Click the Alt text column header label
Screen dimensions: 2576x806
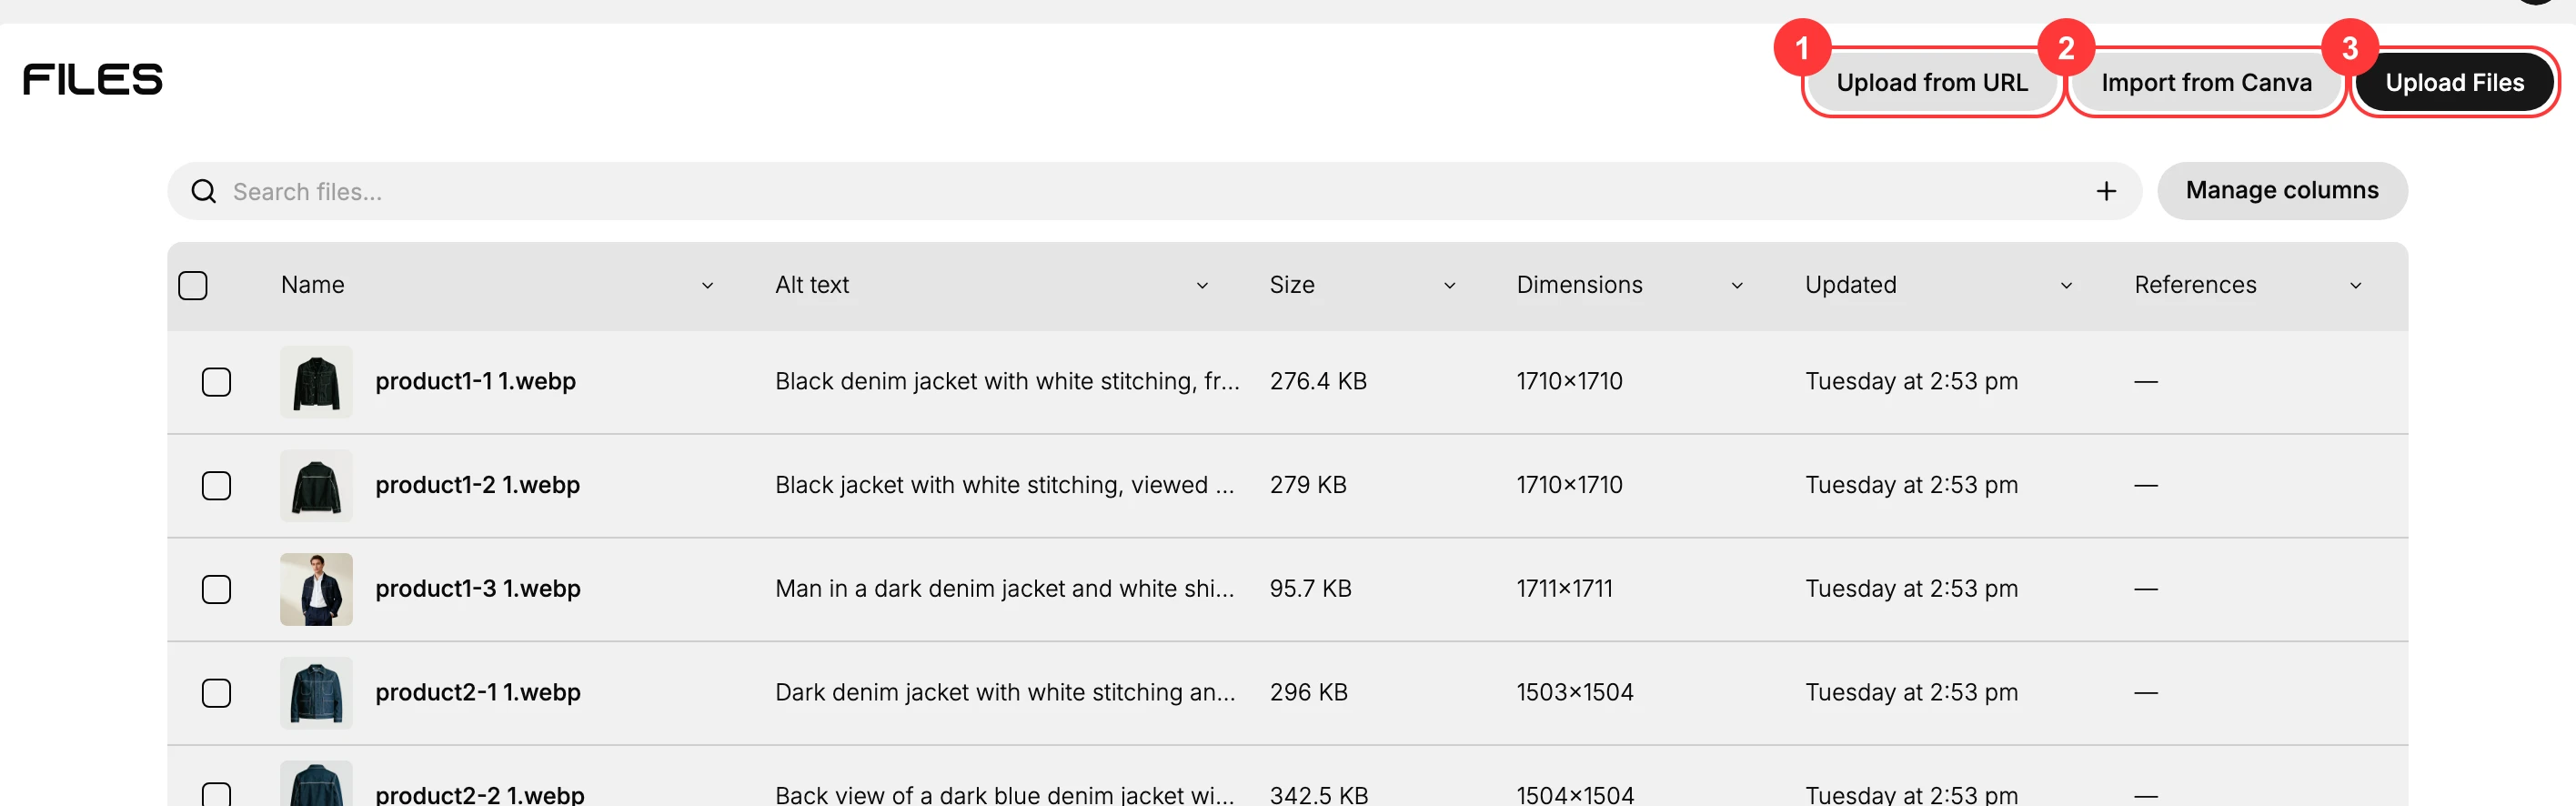click(812, 285)
